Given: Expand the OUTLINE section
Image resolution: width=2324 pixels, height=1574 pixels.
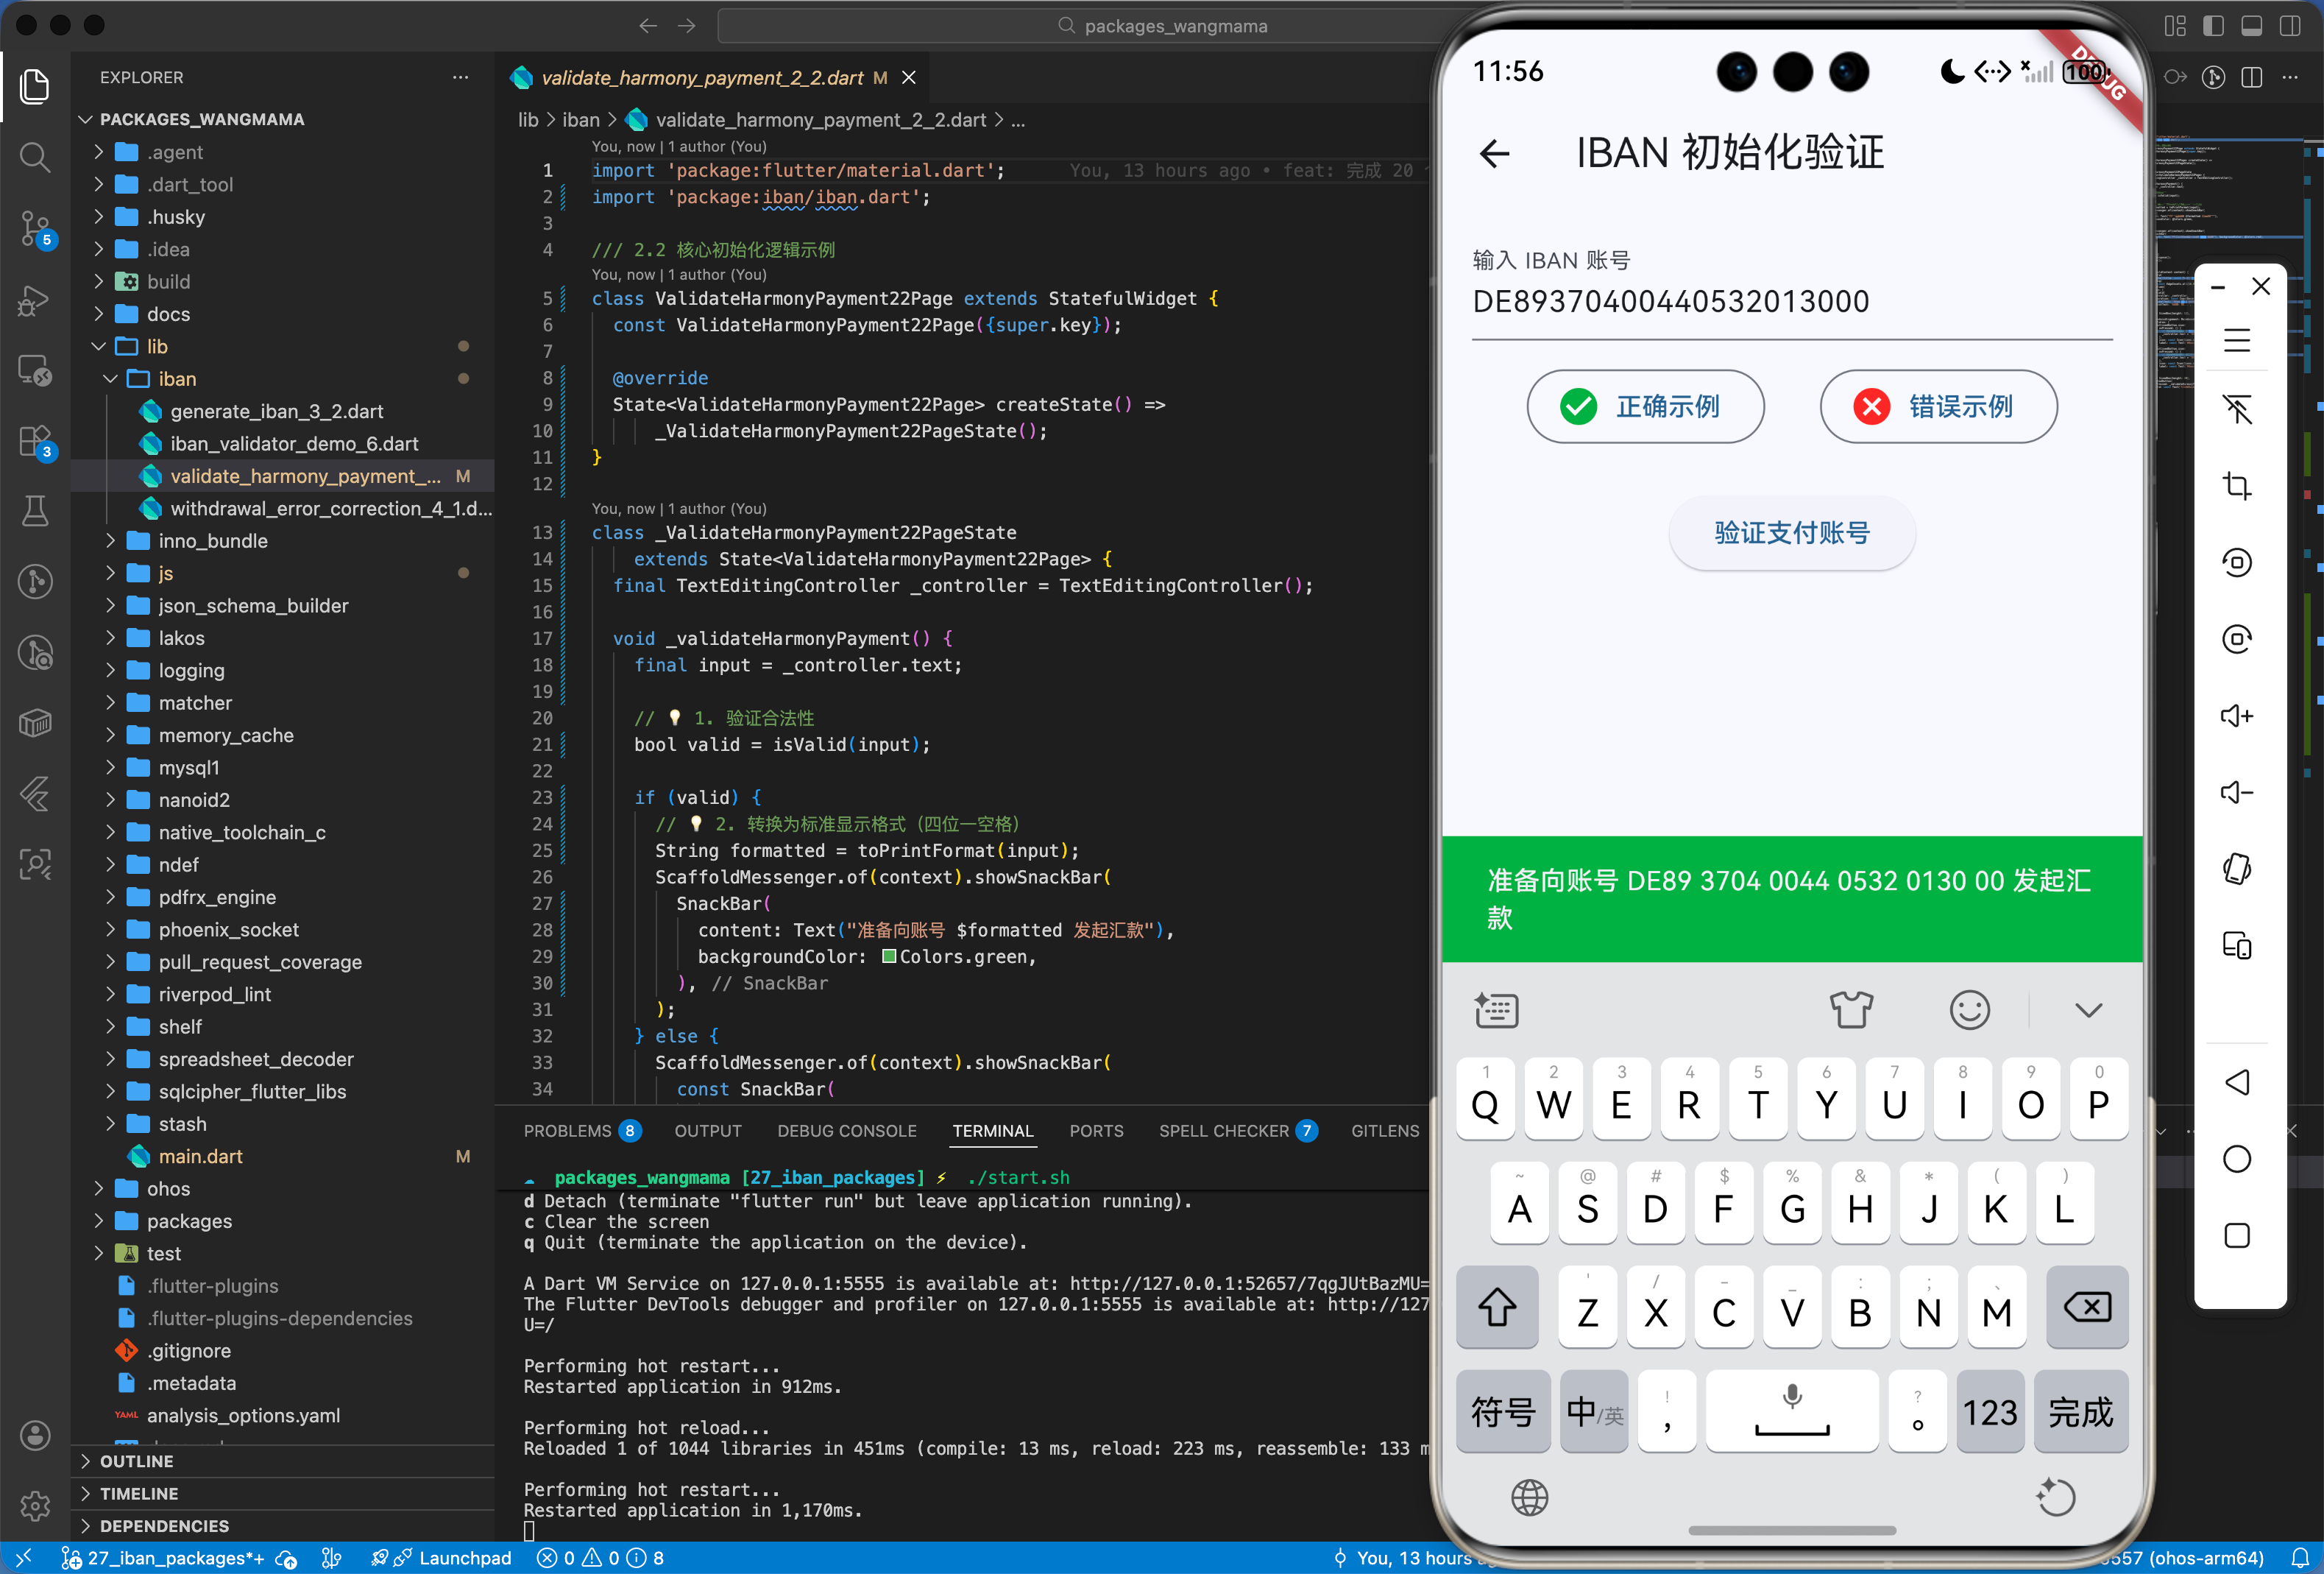Looking at the screenshot, I should pyautogui.click(x=136, y=1461).
